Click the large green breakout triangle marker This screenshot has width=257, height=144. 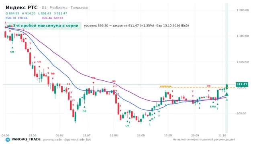click(226, 94)
